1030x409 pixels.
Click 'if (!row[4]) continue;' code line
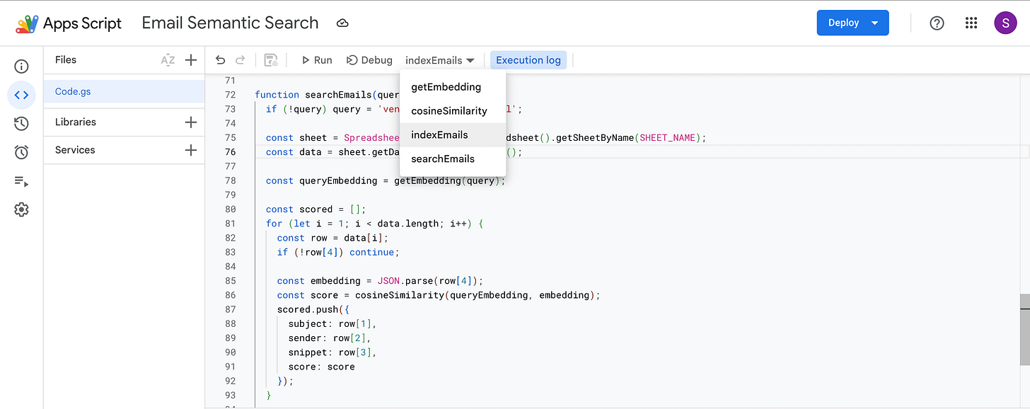coord(338,252)
